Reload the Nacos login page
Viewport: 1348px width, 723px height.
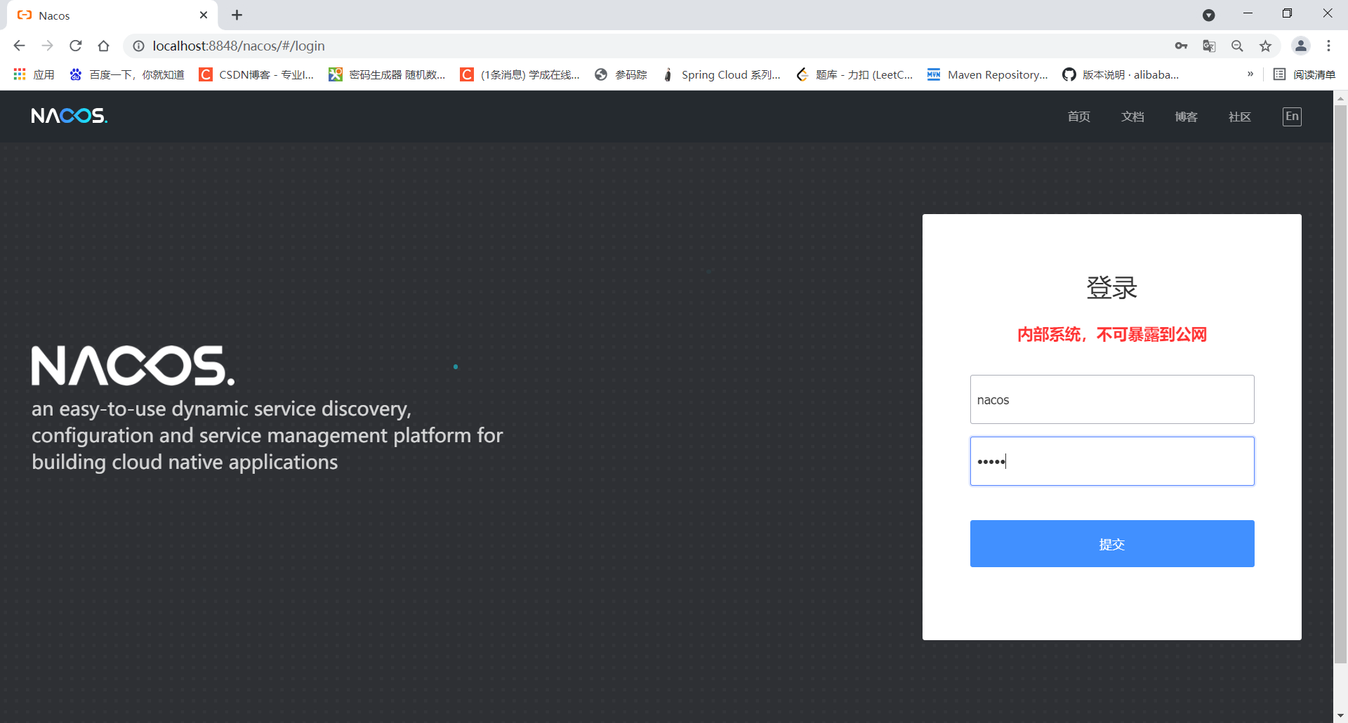tap(76, 46)
